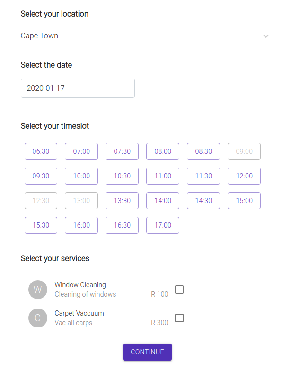This screenshot has width=292, height=371.
Task: Choose the 17:00 timeslot
Action: click(x=163, y=225)
